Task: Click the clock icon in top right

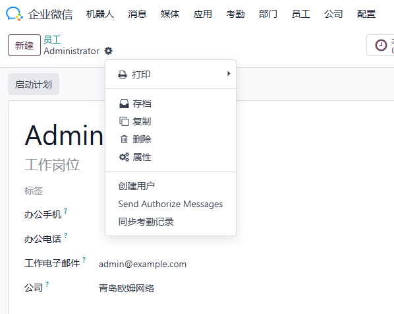Action: [x=381, y=46]
